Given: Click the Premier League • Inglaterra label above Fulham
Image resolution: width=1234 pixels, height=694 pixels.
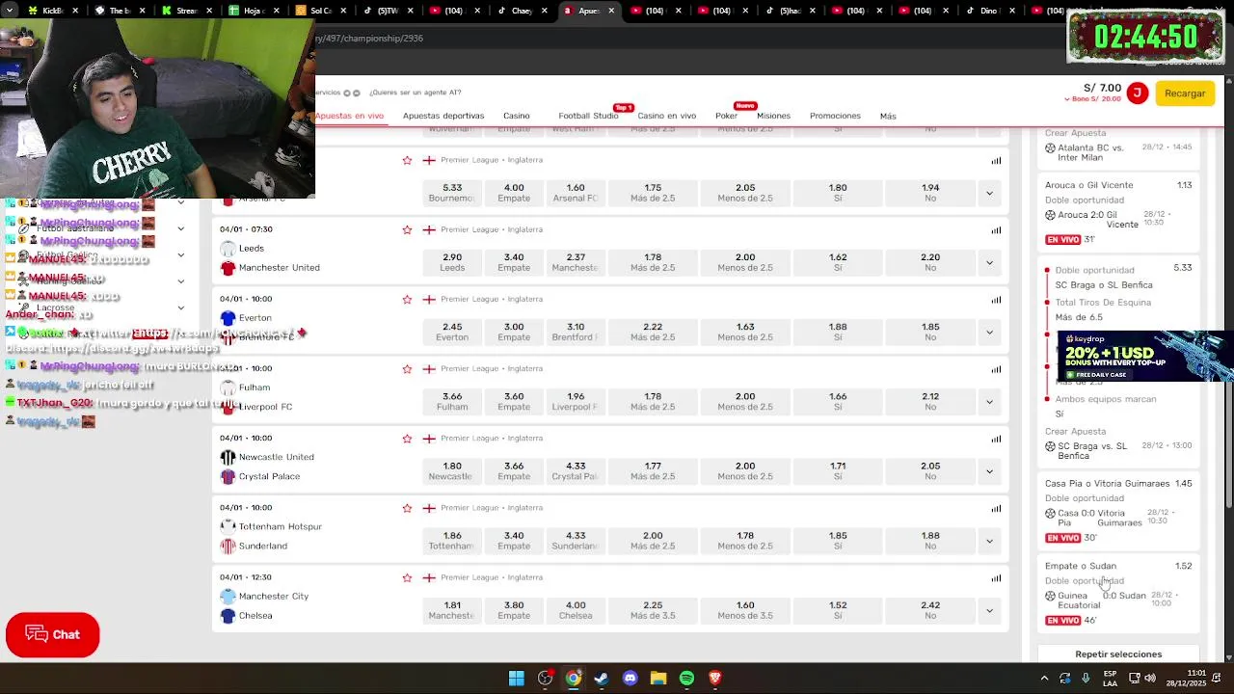Looking at the screenshot, I should [492, 368].
